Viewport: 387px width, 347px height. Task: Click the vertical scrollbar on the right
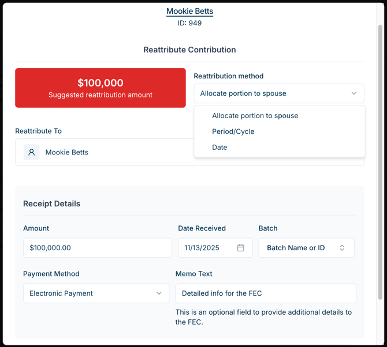coord(379,161)
